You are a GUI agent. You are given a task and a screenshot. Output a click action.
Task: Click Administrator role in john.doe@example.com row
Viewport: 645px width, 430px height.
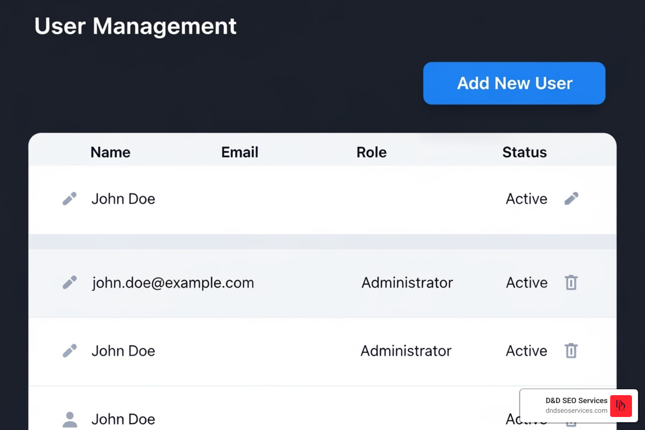tap(407, 283)
